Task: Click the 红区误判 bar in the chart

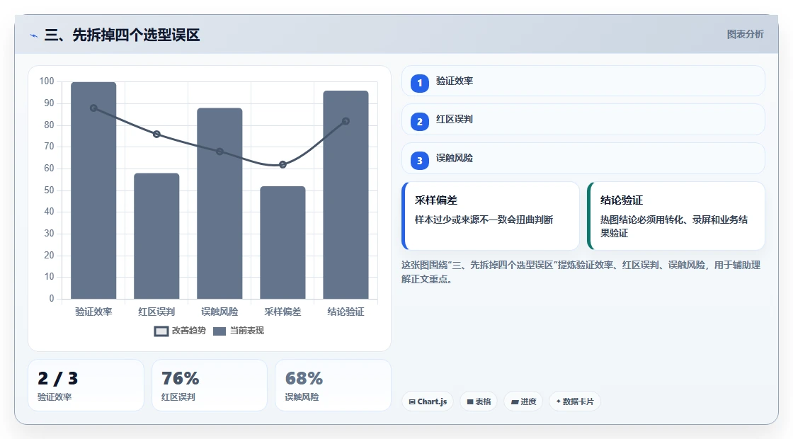Action: [156, 236]
